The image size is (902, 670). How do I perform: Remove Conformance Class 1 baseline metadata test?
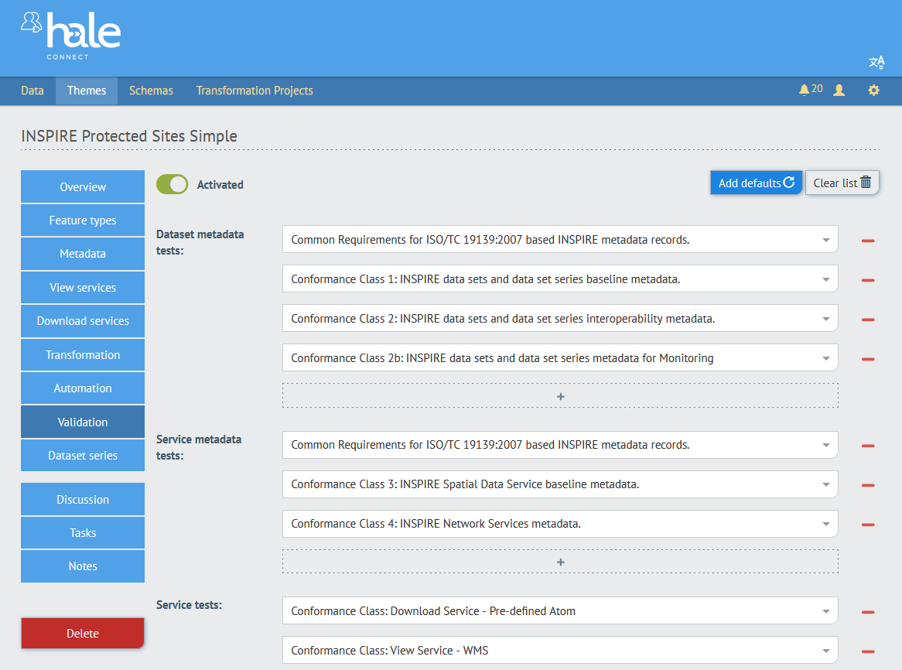(x=868, y=280)
